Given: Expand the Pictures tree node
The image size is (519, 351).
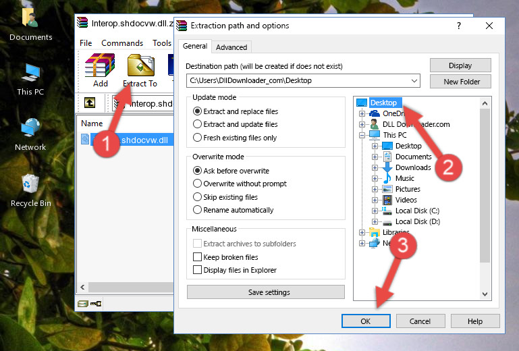Looking at the screenshot, I should [x=375, y=190].
